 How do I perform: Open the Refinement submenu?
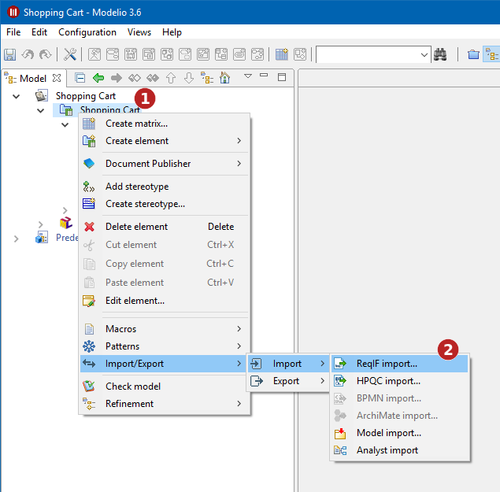pos(165,404)
